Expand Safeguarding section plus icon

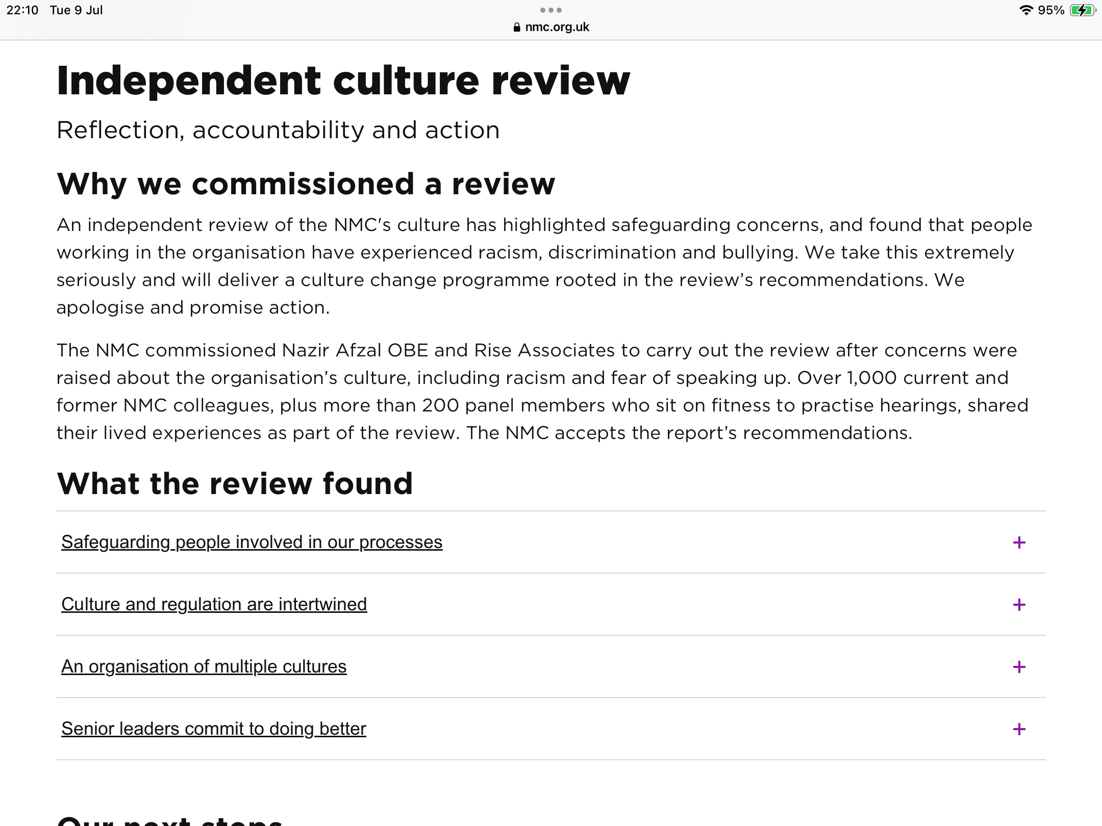1019,543
